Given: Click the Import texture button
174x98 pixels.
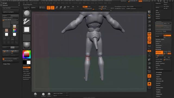Looking at the screenshot, I should point(7,16).
